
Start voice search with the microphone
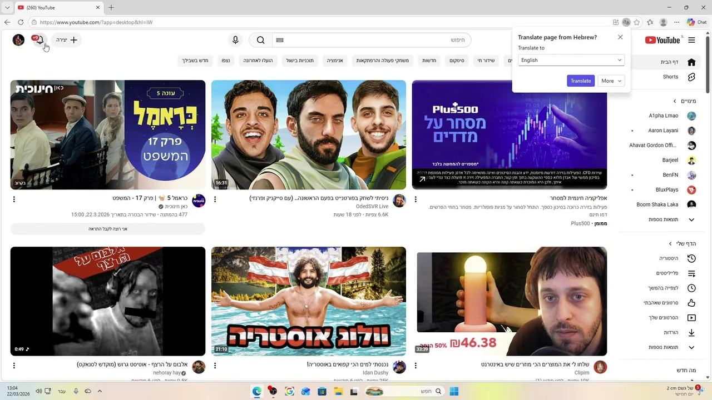click(x=235, y=40)
